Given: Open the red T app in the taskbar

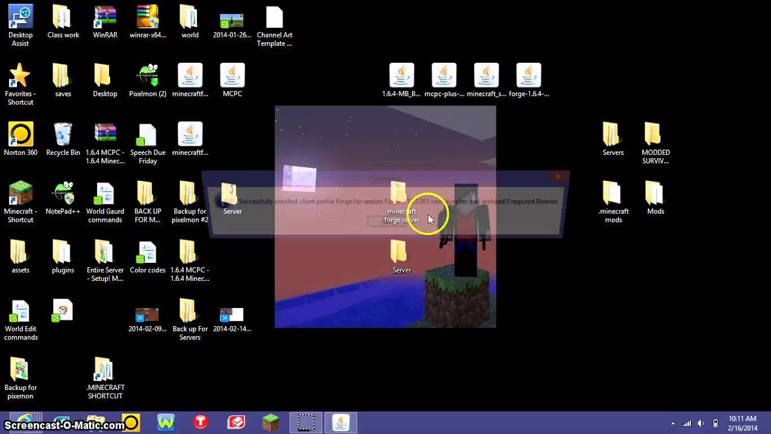Looking at the screenshot, I should (x=201, y=423).
